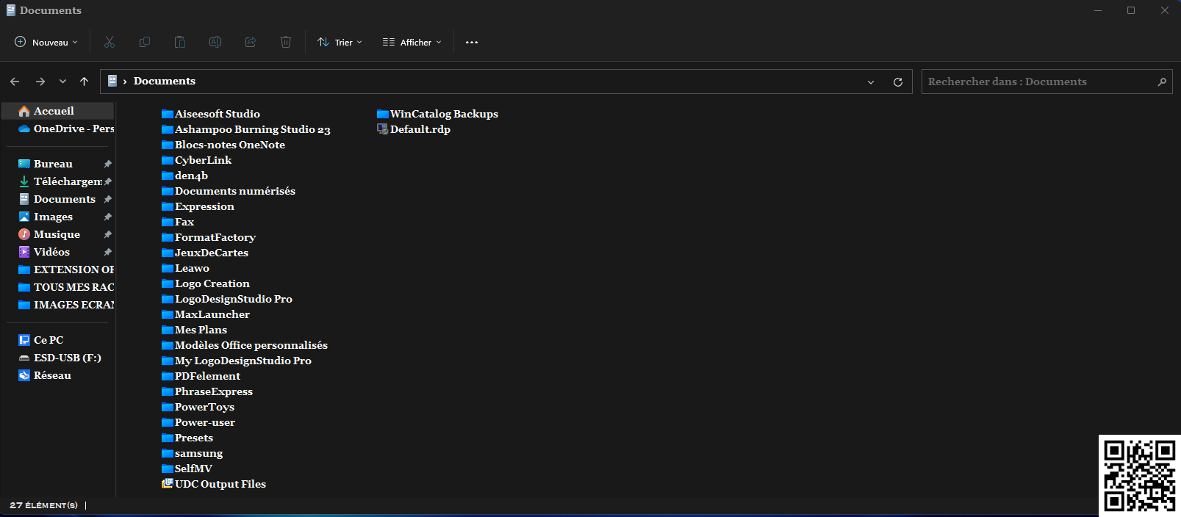1181x517 pixels.
Task: Select the Mes Plans folder
Action: point(194,330)
